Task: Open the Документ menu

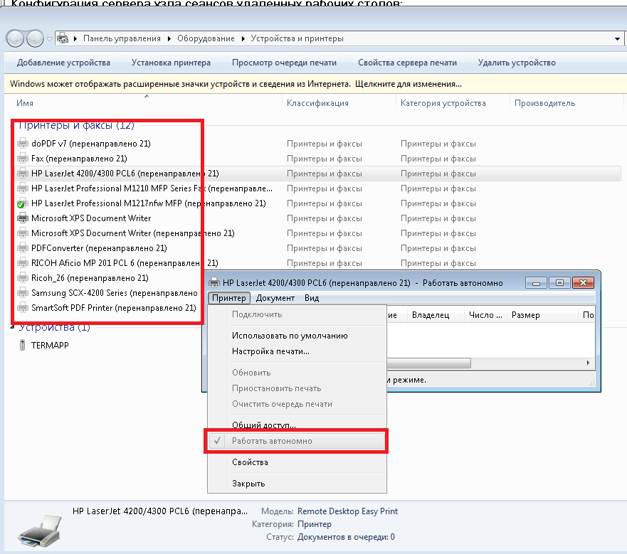Action: (275, 298)
